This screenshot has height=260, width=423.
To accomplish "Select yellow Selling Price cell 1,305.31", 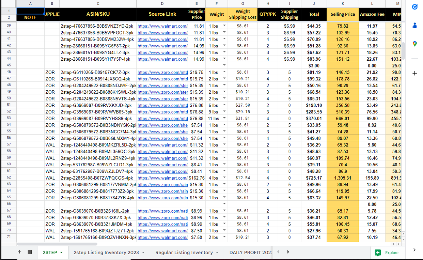I will pos(343,178).
